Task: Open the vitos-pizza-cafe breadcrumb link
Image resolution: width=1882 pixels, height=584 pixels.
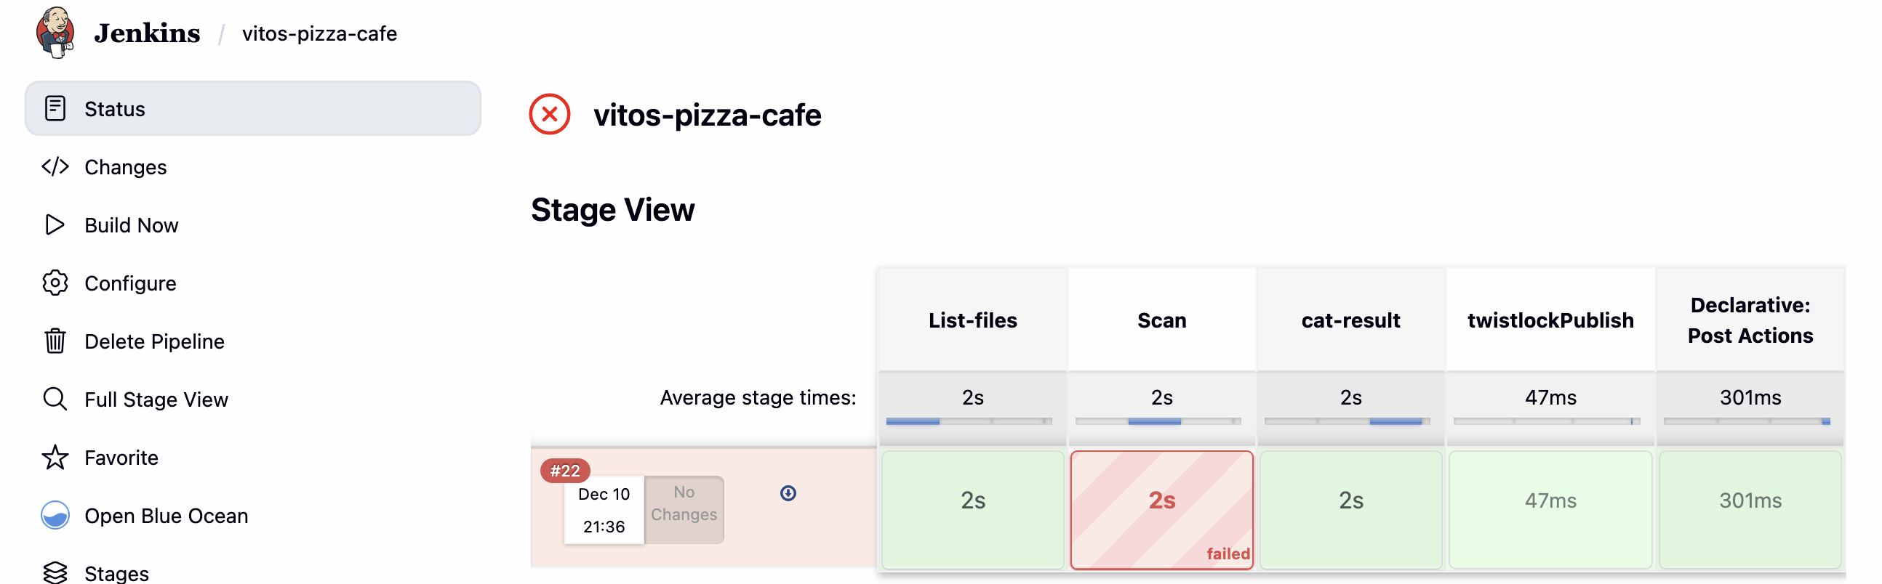Action: pyautogui.click(x=319, y=33)
